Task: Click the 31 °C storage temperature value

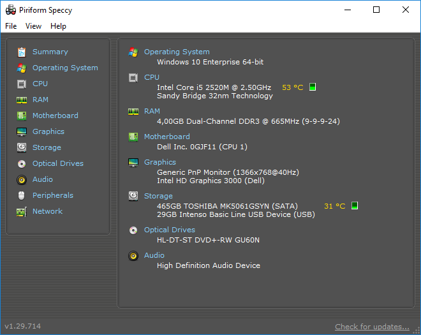Action: [334, 206]
